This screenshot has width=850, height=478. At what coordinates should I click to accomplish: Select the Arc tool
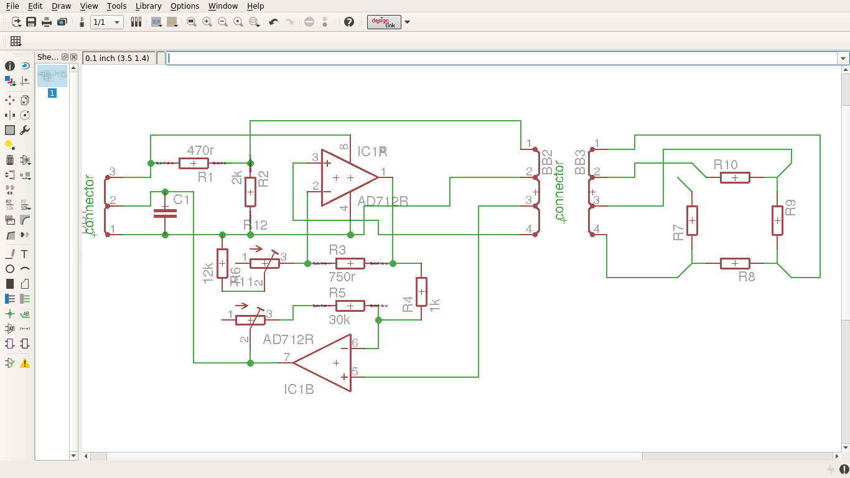pos(25,269)
